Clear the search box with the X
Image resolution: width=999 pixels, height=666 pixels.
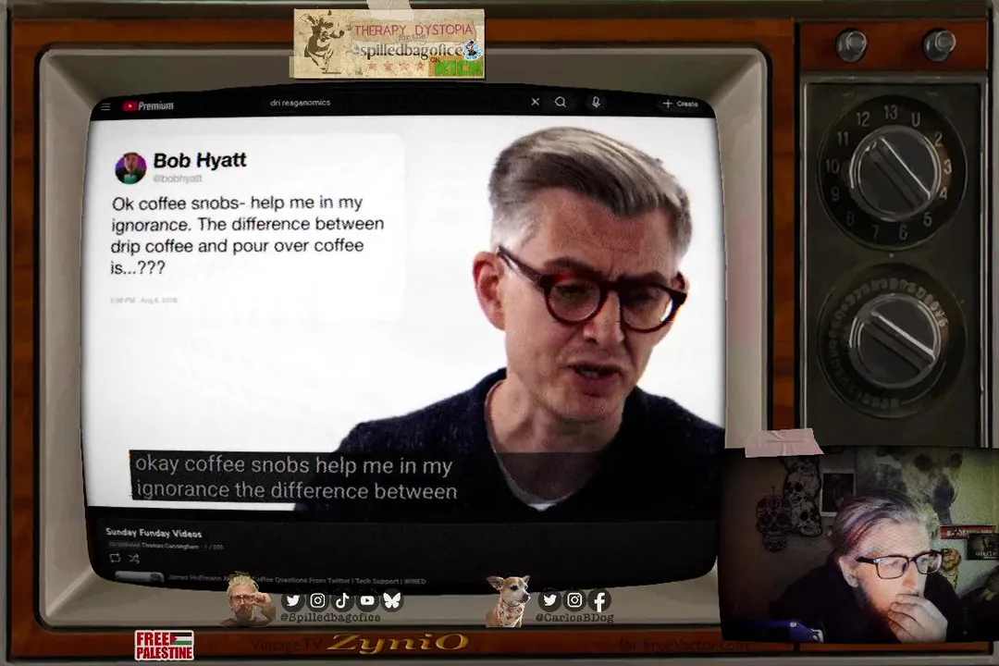(536, 102)
